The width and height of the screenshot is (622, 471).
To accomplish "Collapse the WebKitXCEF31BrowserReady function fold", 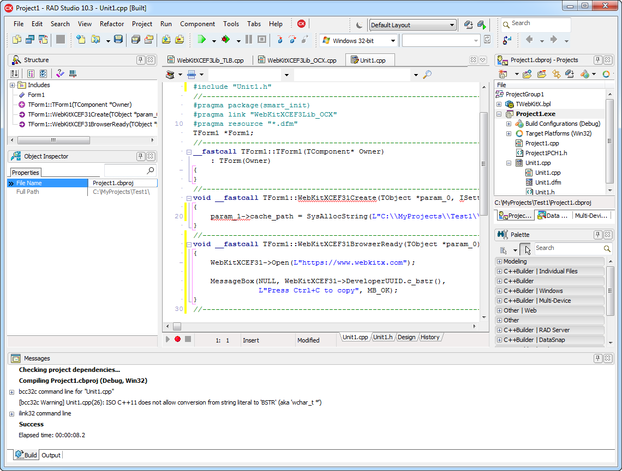I will tap(189, 244).
